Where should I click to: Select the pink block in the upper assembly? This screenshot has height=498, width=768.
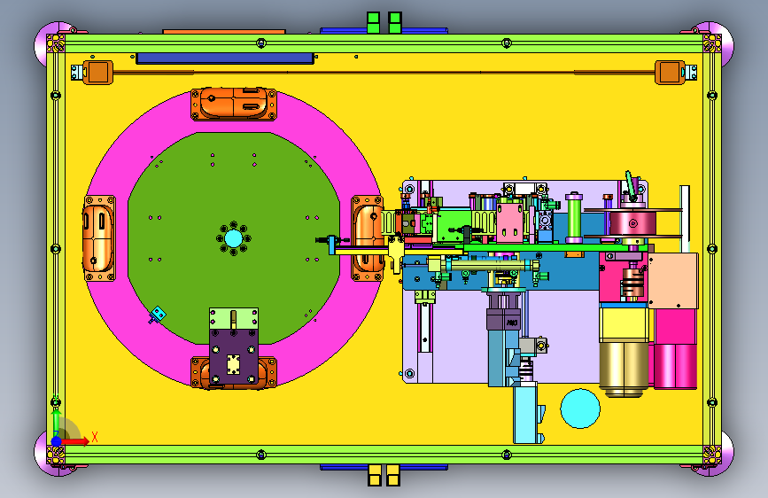coord(510,222)
